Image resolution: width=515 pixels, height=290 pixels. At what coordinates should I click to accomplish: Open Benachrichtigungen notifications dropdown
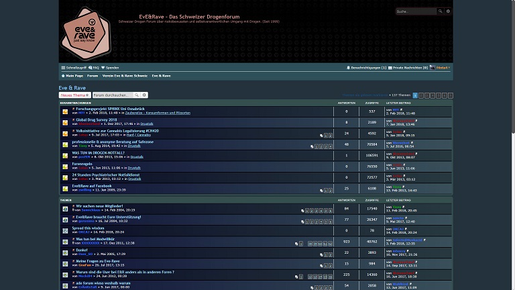pos(367,68)
